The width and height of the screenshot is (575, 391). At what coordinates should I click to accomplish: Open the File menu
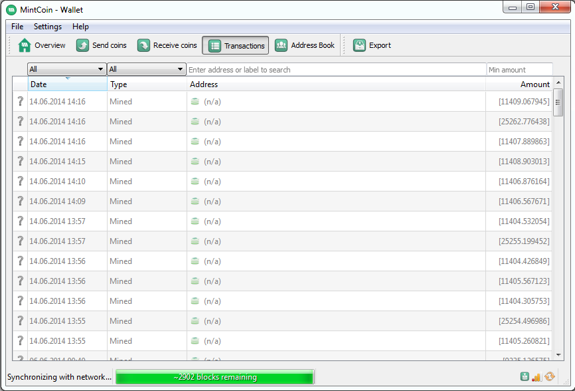coord(17,27)
